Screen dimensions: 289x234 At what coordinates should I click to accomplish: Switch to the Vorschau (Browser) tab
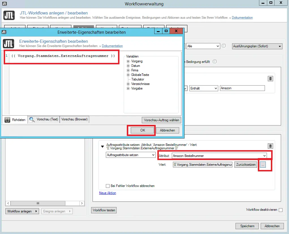point(74,119)
